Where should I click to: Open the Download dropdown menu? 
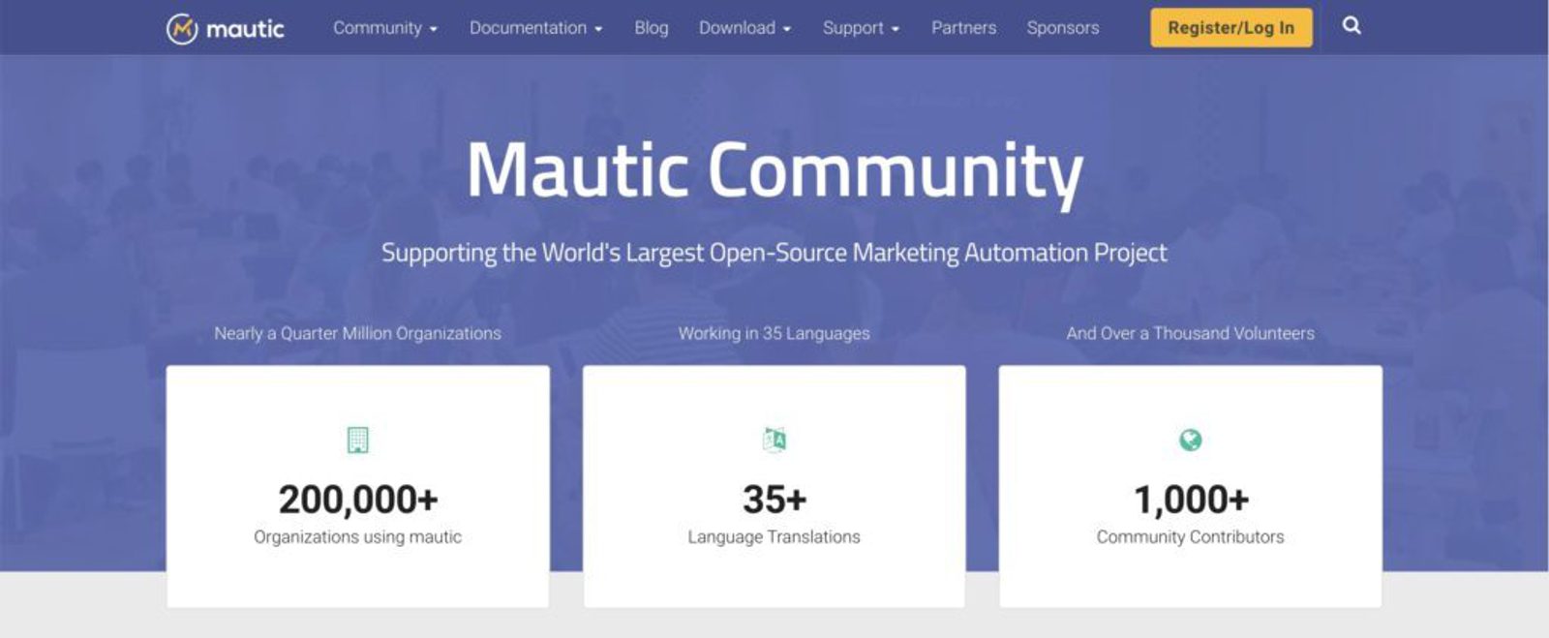pos(744,28)
